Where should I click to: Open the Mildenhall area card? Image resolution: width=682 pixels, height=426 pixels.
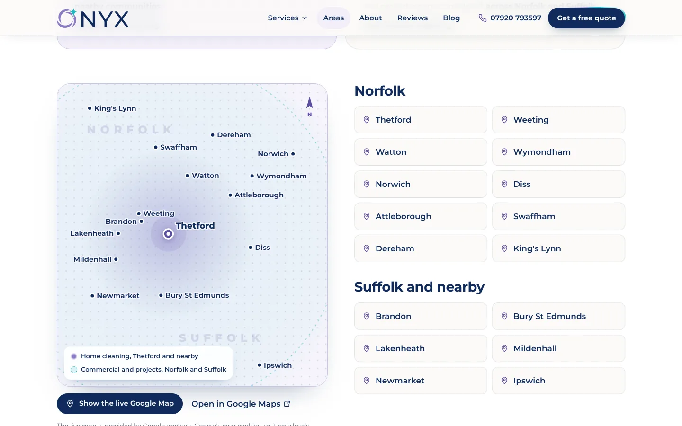[558, 348]
